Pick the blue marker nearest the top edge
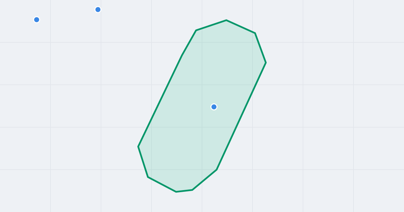Screen dimensions: 404x212 point(98,10)
